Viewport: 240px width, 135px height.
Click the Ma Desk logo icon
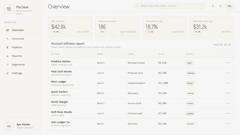[x=9, y=9]
